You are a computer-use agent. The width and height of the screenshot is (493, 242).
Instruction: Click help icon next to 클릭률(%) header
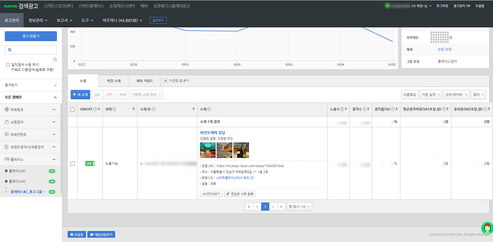(x=393, y=109)
